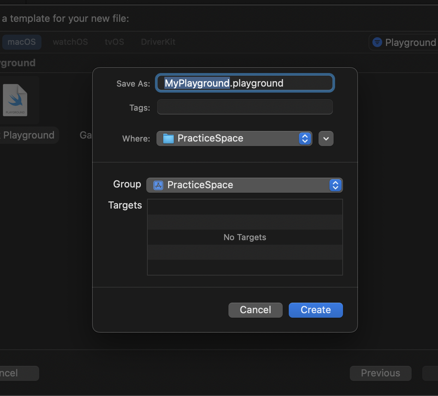Select the Swift Playground template icon
This screenshot has height=396, width=438.
15,100
